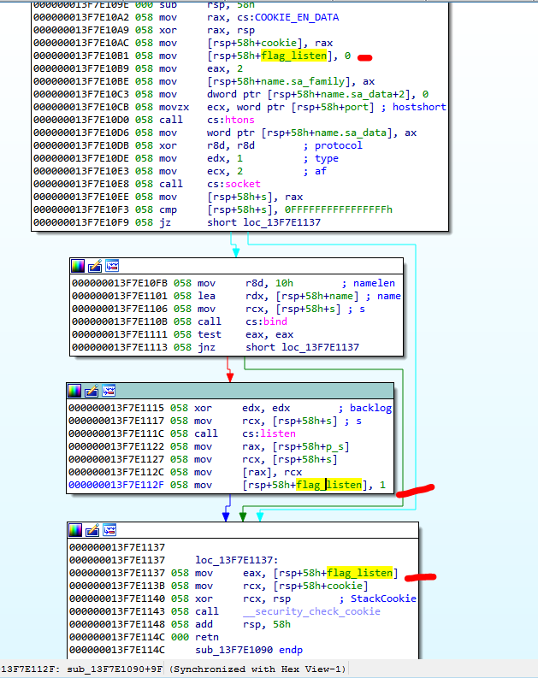Image resolution: width=538 pixels, height=678 pixels.
Task: Click the group nodes icon on the bind block
Action: point(111,266)
